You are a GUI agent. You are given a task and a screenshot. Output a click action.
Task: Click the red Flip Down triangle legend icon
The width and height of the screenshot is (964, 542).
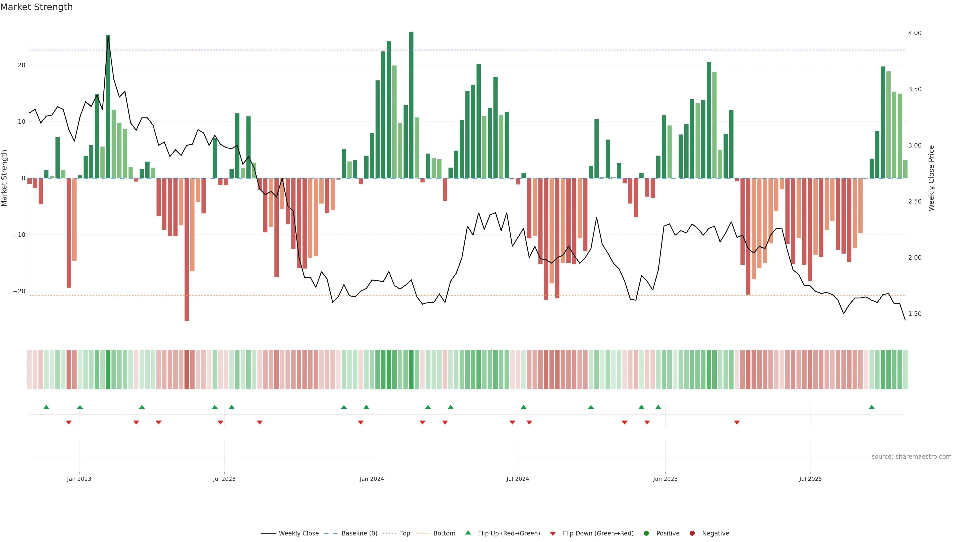[x=552, y=534]
